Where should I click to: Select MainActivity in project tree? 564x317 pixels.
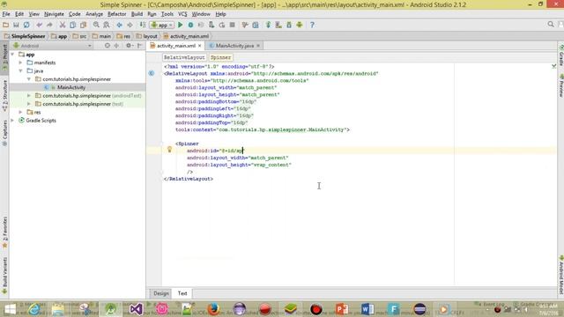pyautogui.click(x=71, y=87)
